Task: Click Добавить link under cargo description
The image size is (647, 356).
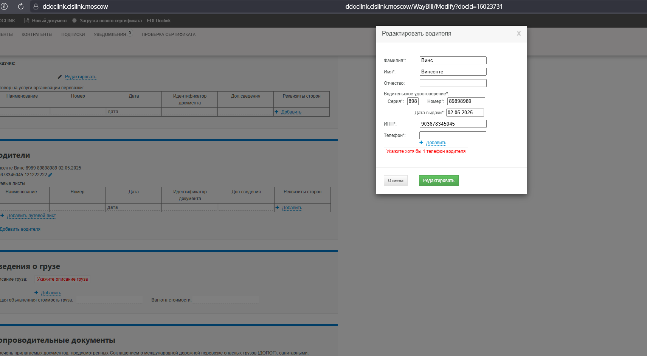Action: [x=51, y=293]
